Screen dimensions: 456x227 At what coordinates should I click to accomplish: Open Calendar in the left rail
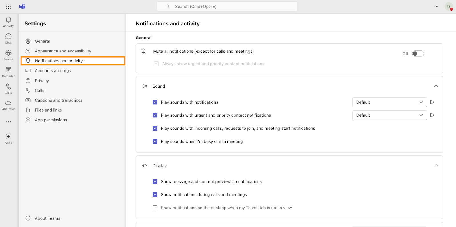tap(8, 72)
